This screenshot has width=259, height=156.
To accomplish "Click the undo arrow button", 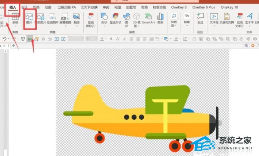I will [4, 39].
